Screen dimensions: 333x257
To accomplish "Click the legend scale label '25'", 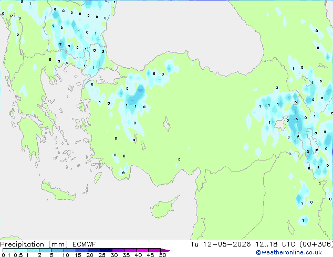I will [x=102, y=255].
